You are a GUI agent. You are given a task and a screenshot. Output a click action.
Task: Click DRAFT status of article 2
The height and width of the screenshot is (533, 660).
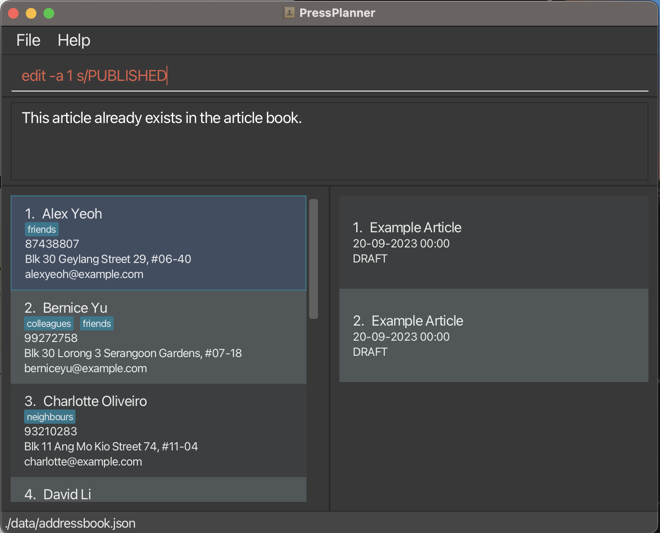[370, 352]
